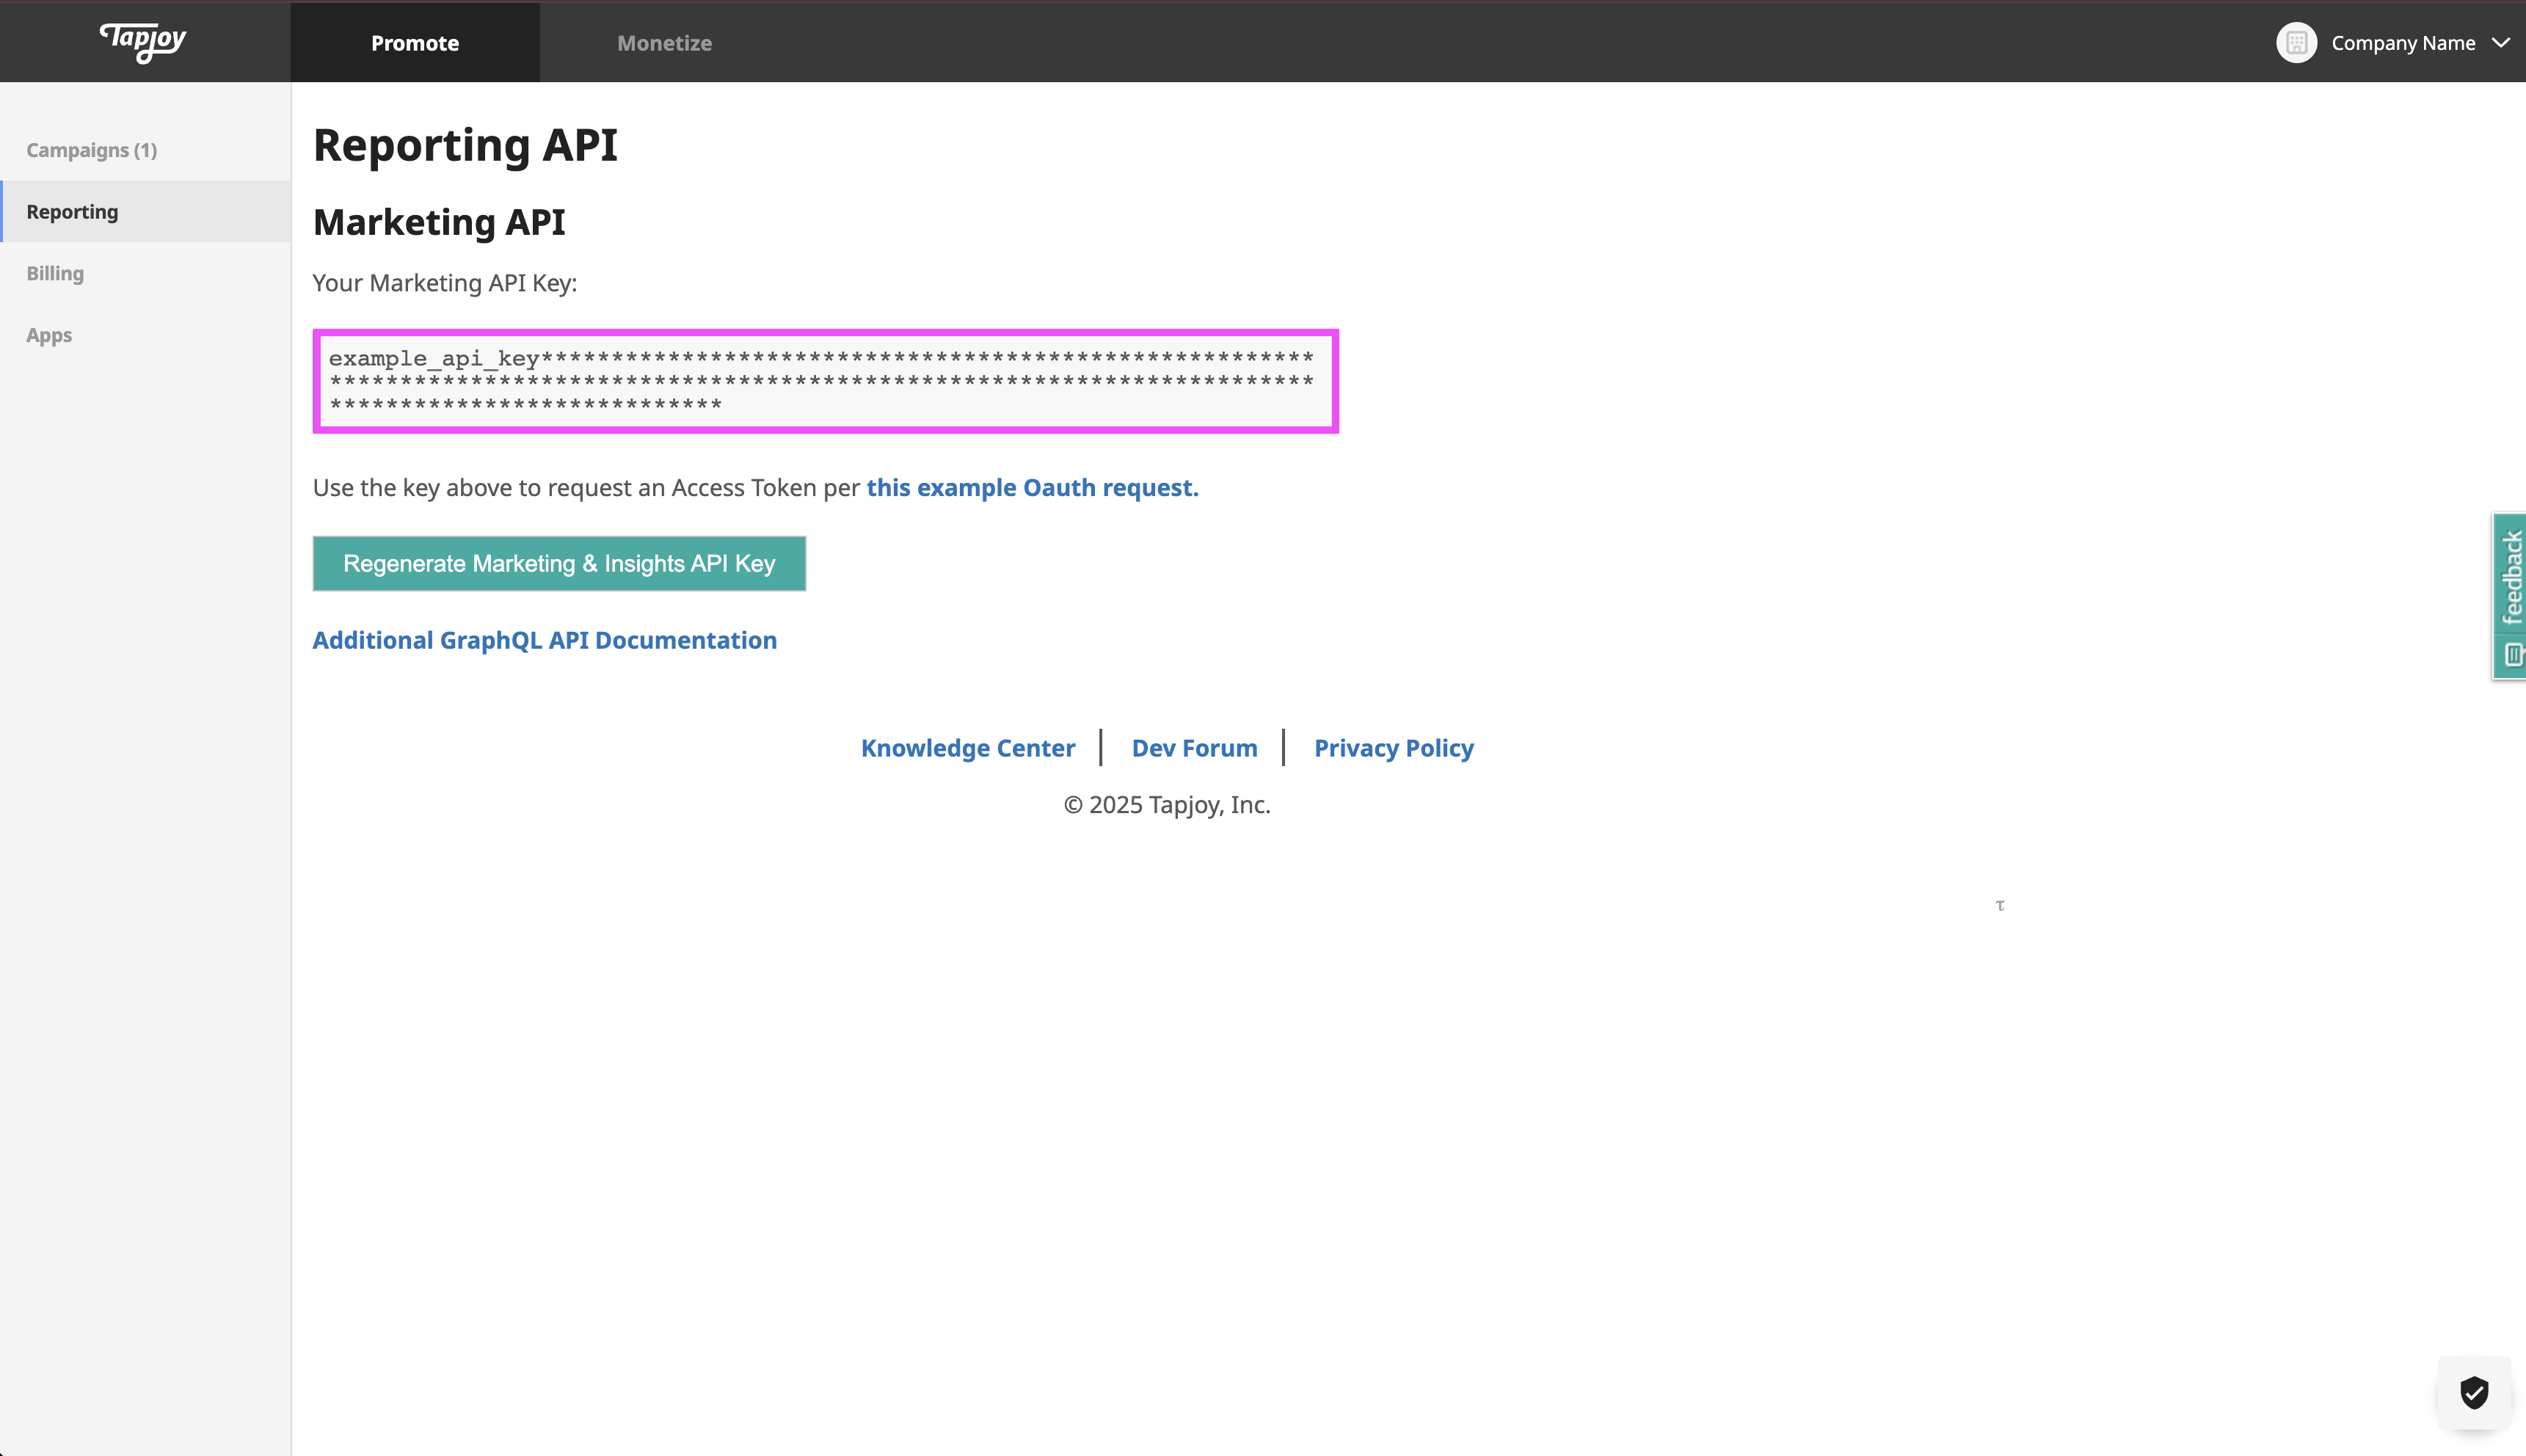Select Reporting in the sidebar

tap(72, 212)
